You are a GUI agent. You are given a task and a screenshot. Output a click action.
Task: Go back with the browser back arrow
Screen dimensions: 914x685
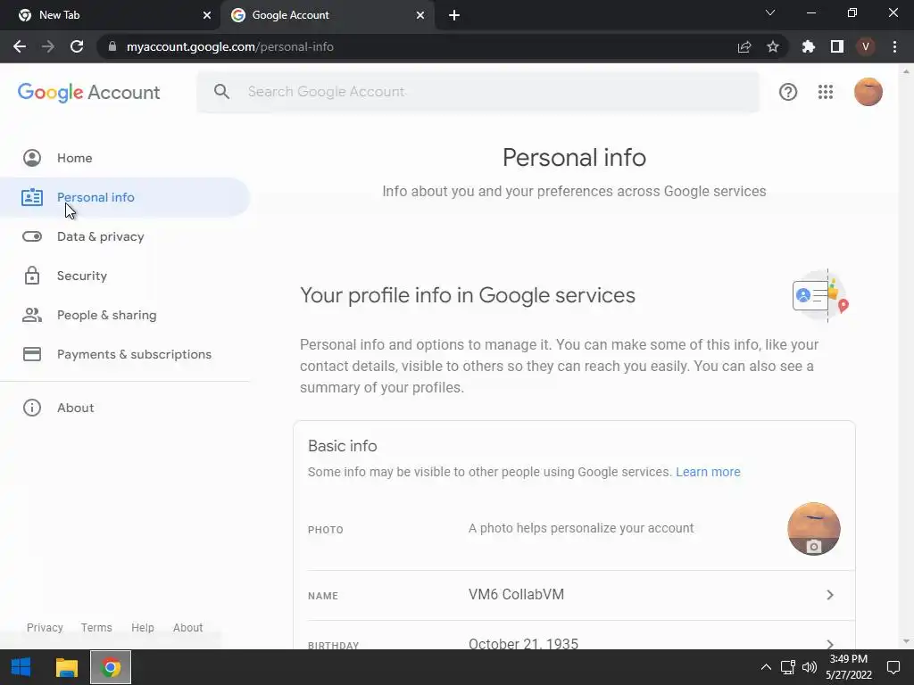pyautogui.click(x=20, y=46)
